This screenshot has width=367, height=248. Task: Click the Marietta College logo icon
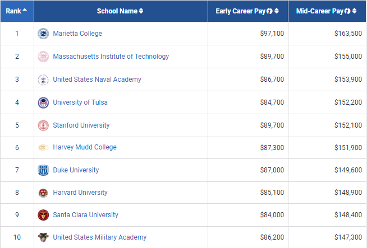click(43, 34)
